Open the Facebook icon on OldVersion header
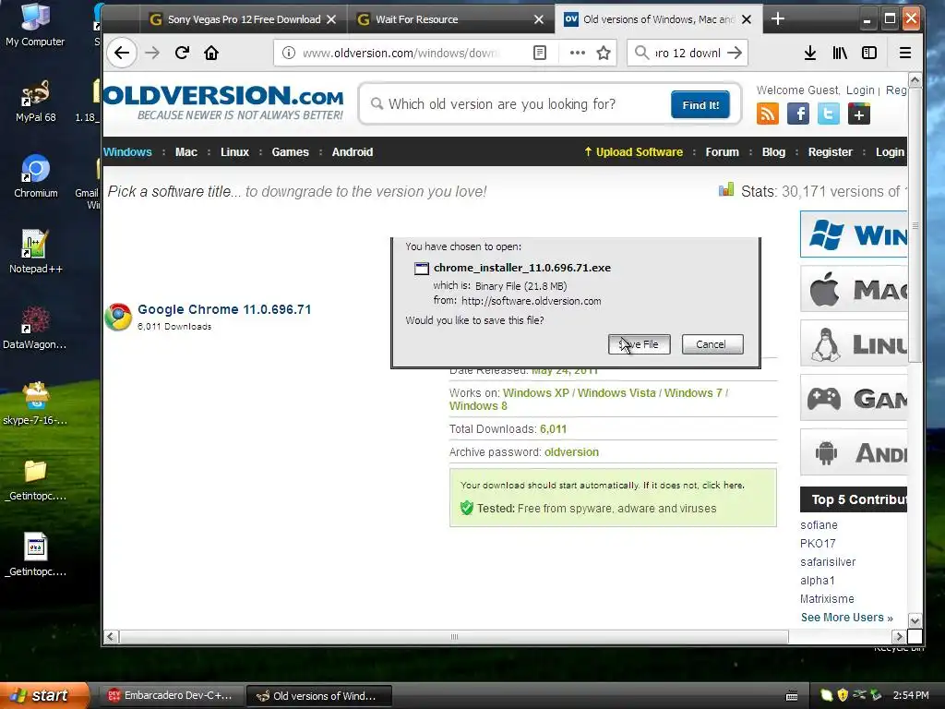This screenshot has width=945, height=709. coord(798,114)
